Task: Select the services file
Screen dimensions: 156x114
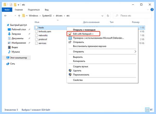Action: [42, 43]
